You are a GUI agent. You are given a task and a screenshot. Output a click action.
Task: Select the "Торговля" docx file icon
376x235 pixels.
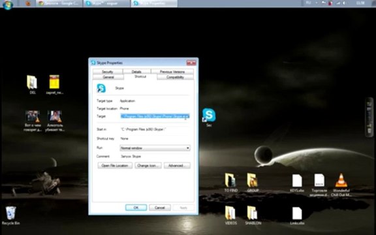pyautogui.click(x=319, y=185)
